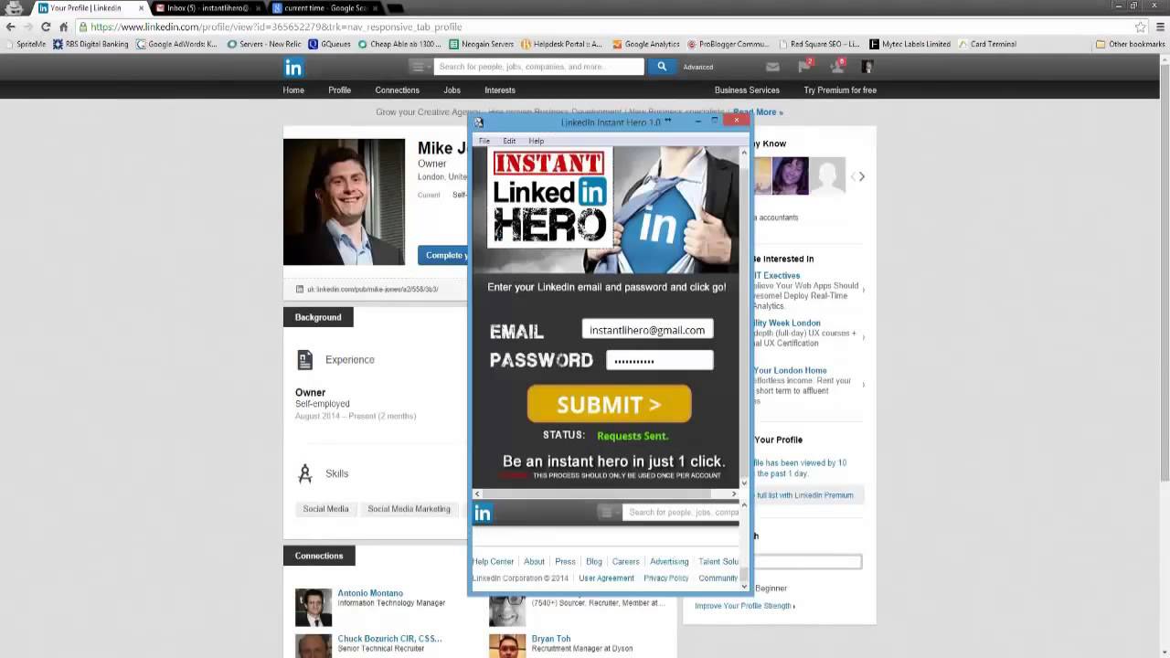Image resolution: width=1170 pixels, height=658 pixels.
Task: Open the Help menu in Instant Hero
Action: (x=537, y=141)
